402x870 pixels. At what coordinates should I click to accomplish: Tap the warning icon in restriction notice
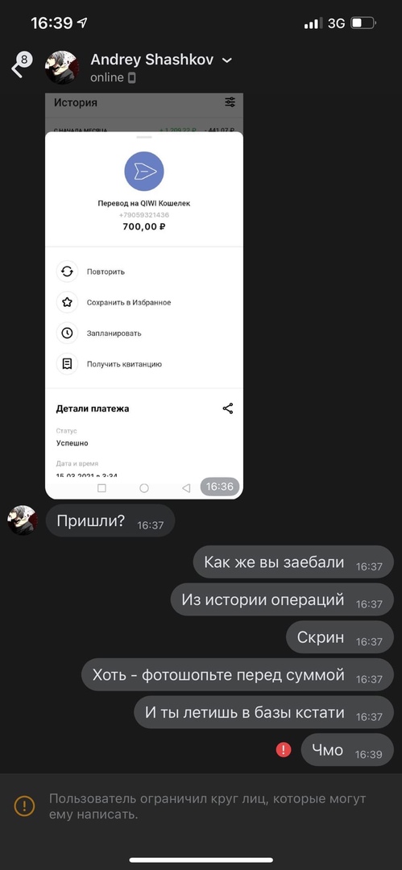coord(24,806)
